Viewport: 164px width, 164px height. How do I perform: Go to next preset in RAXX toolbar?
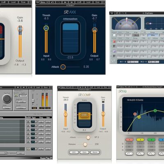[71, 2]
